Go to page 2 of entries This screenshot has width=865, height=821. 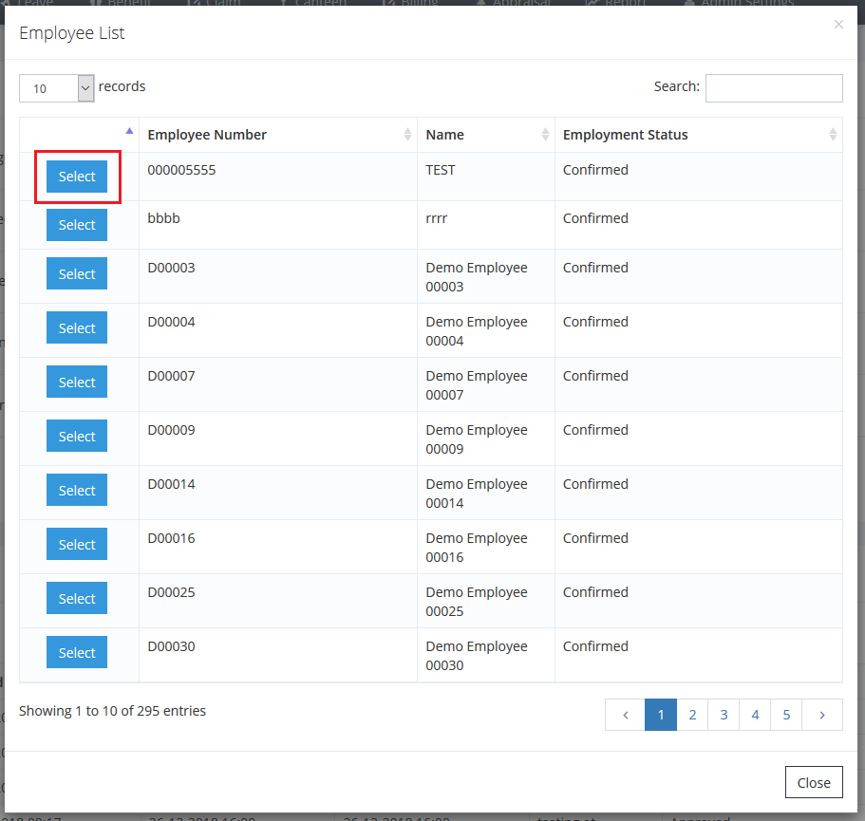coord(692,715)
